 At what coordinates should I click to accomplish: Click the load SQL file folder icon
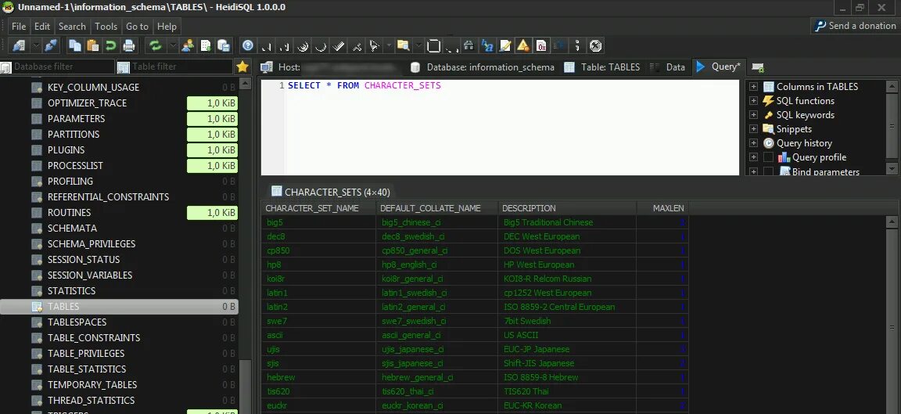point(403,46)
